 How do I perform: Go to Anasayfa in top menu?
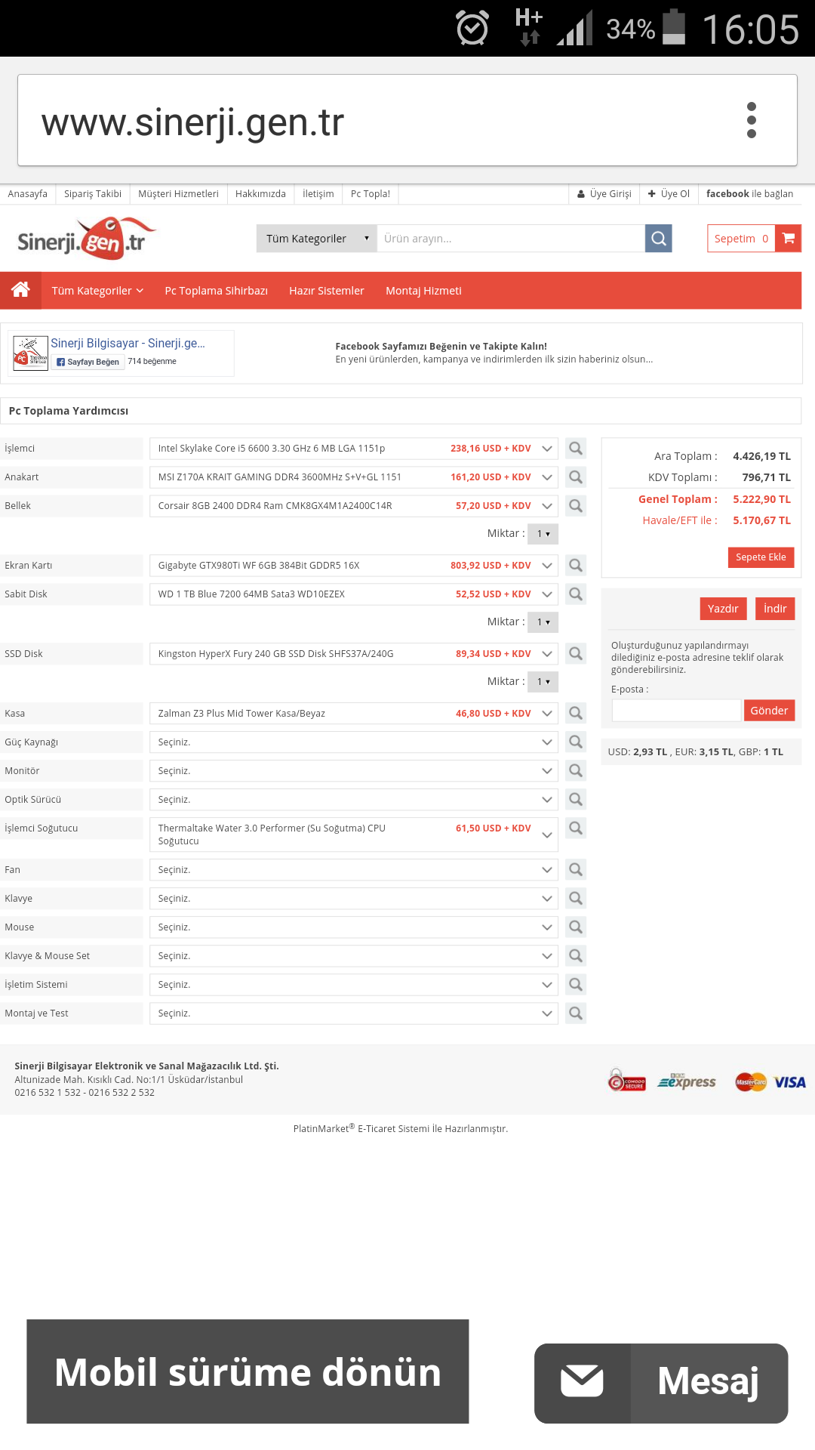click(x=28, y=194)
